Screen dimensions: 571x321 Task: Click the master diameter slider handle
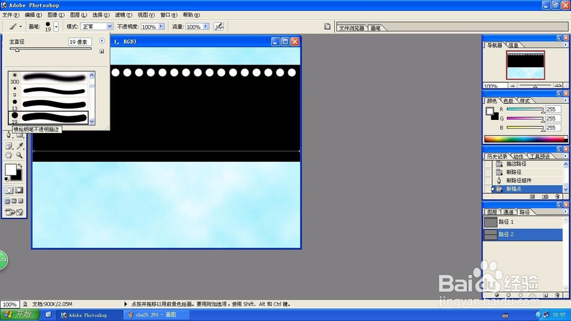coord(17,50)
